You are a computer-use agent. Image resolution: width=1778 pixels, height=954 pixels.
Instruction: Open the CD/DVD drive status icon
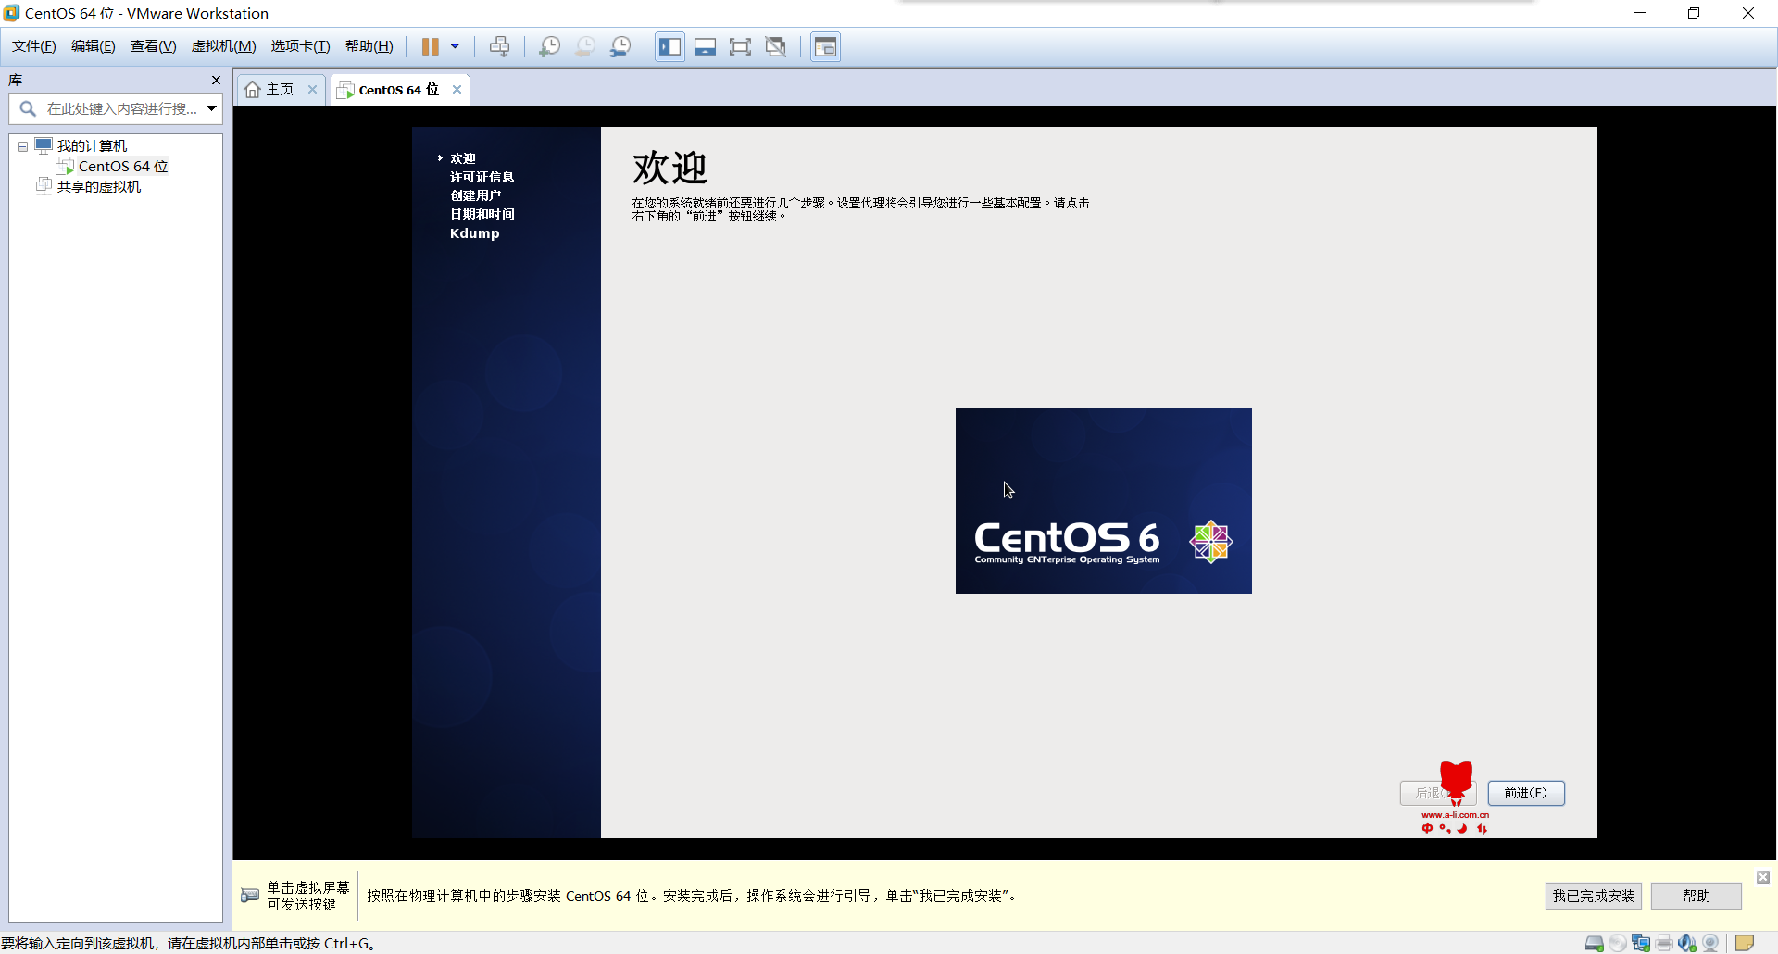pyautogui.click(x=1618, y=943)
